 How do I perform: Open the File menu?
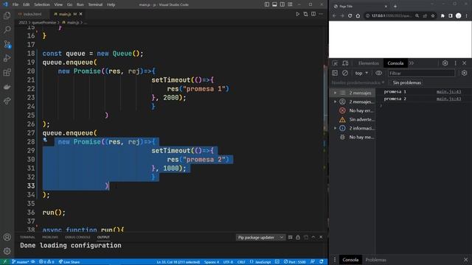point(15,4)
